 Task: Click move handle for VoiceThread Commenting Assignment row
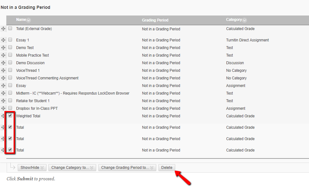3,78
